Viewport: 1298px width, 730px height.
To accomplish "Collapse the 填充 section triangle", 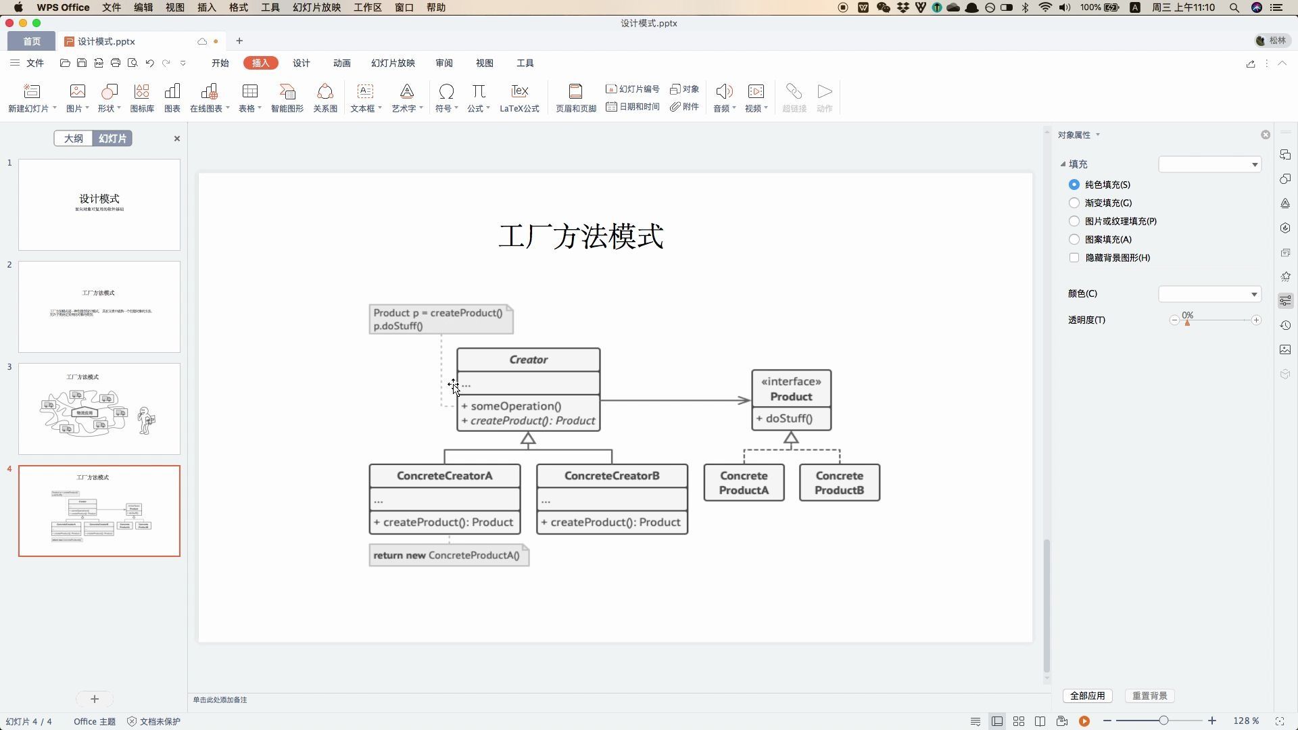I will (x=1063, y=164).
